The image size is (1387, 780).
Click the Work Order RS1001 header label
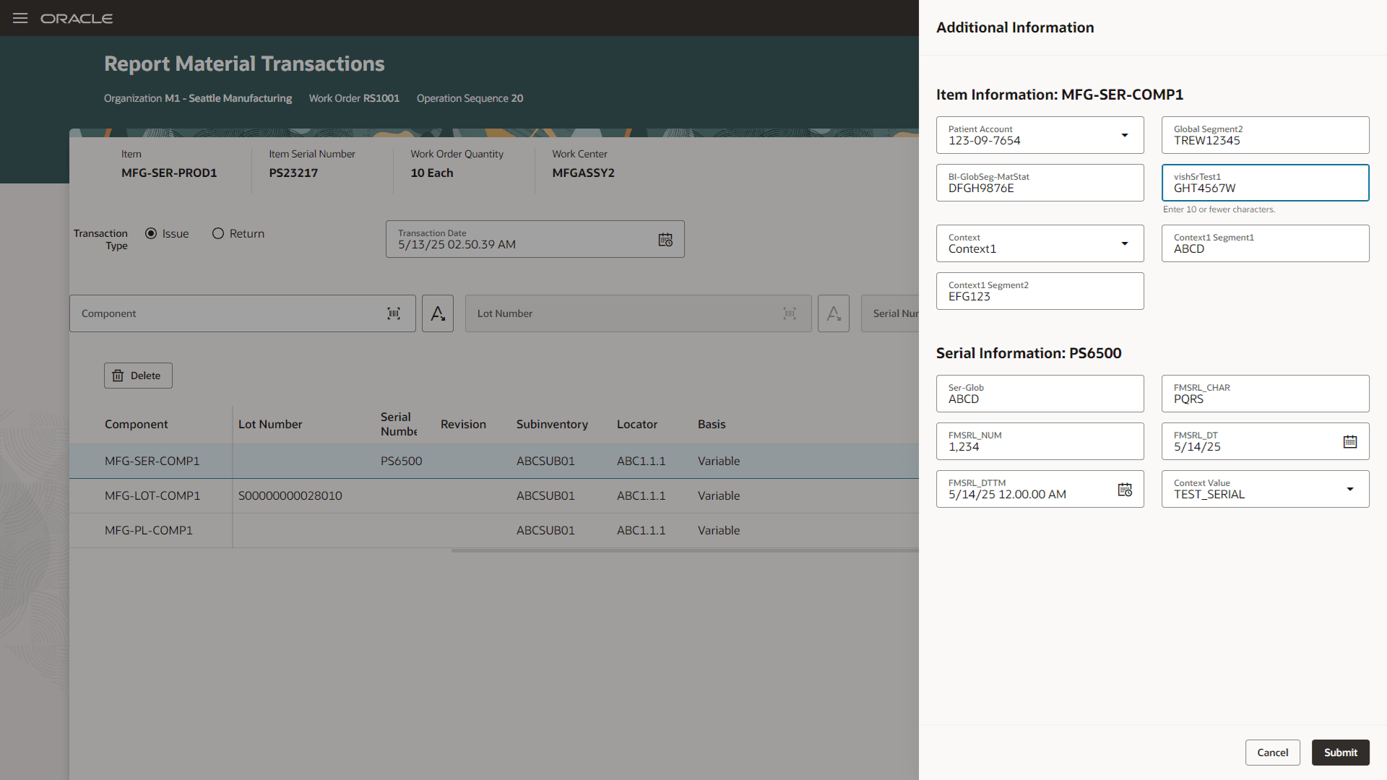pos(354,98)
